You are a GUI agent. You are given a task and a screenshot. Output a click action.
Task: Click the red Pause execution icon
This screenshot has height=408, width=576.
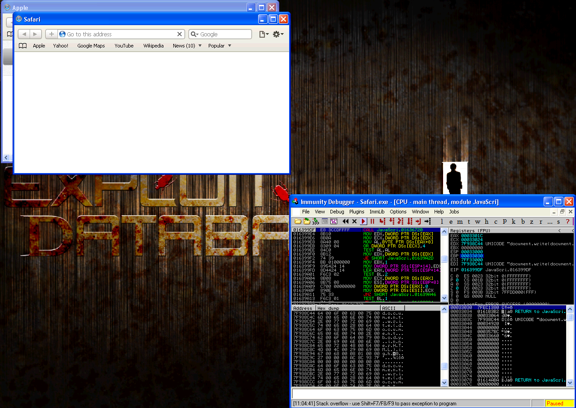click(x=372, y=221)
